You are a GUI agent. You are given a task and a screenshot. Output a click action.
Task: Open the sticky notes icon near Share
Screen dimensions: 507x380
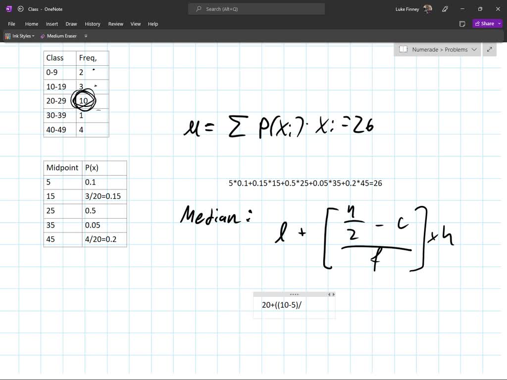coord(462,23)
